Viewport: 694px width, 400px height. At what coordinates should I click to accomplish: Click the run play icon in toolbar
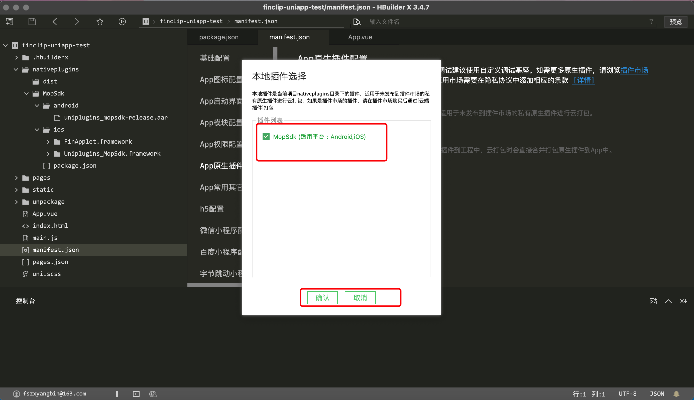pyautogui.click(x=122, y=22)
